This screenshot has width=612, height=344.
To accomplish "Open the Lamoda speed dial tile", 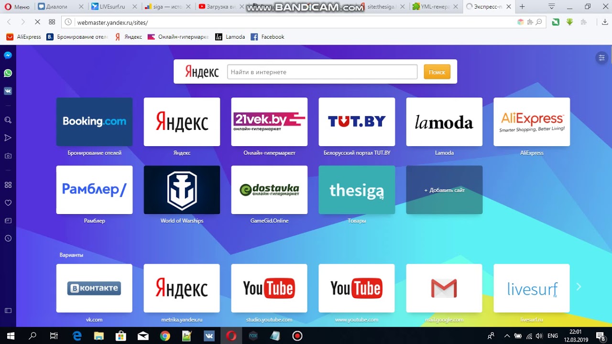I will [444, 122].
